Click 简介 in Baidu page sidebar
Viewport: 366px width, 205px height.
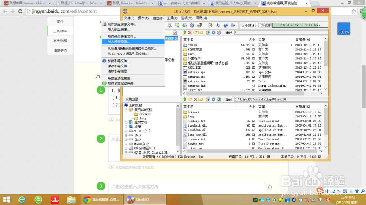pos(60,22)
